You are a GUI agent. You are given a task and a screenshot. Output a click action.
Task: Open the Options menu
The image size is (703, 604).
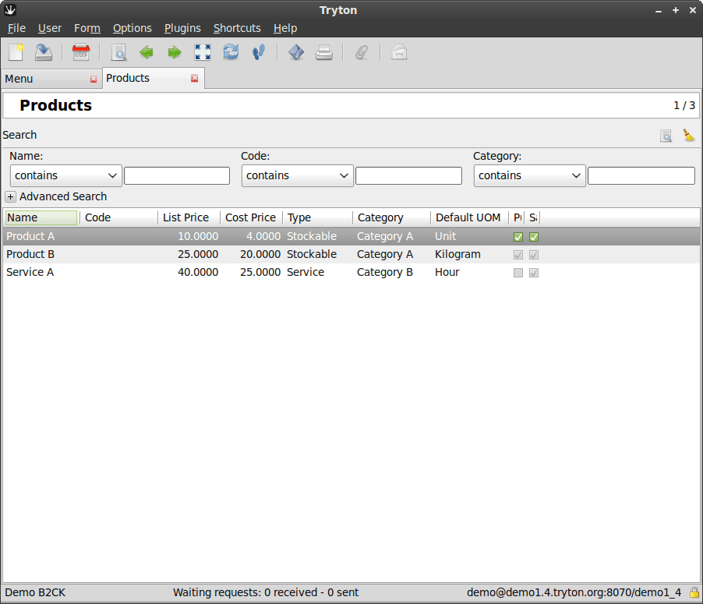132,28
